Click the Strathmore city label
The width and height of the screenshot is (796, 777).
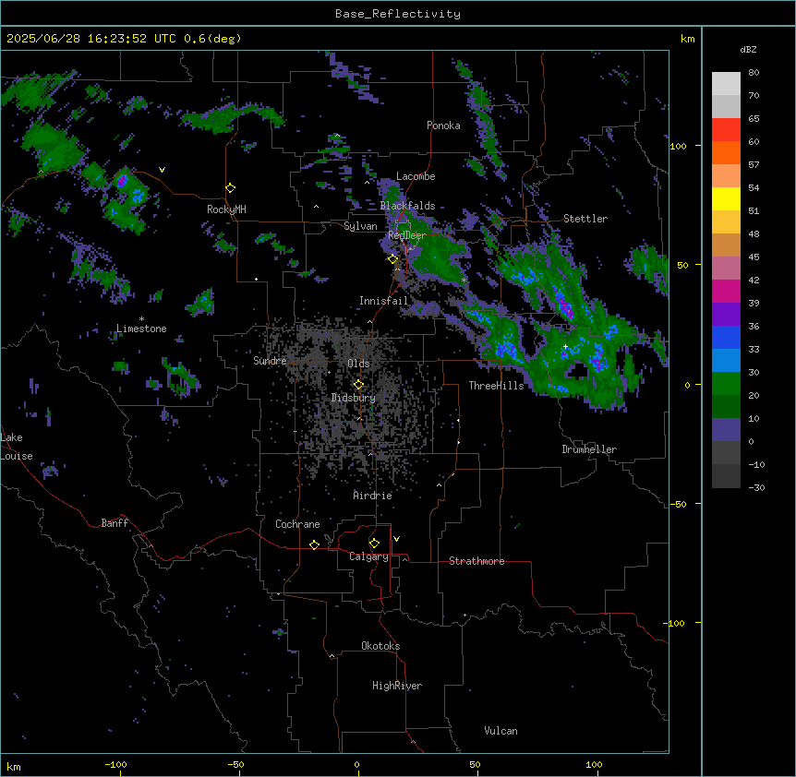pyautogui.click(x=476, y=561)
